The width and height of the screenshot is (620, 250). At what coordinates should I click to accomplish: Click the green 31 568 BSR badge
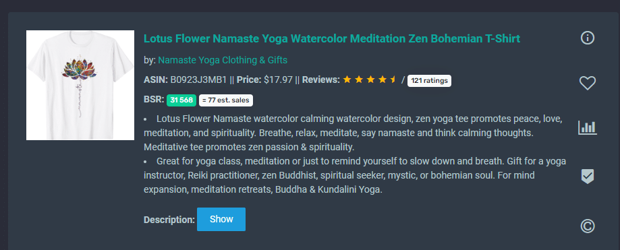[181, 100]
